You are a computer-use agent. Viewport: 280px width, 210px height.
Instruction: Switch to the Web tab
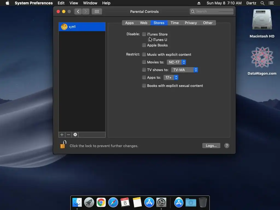[144, 23]
